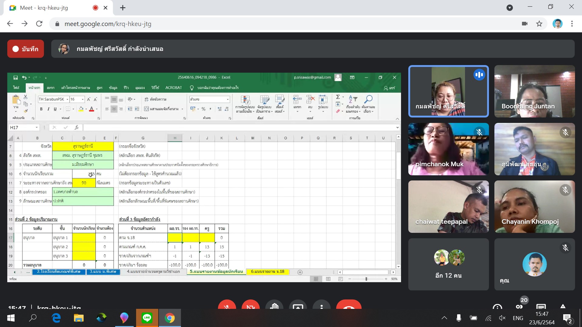
Task: Open the Find and Select magnifier tool
Action: pos(368,99)
